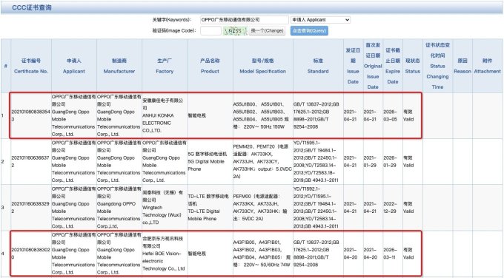Click the 附件 Attachment column header

tap(487, 66)
